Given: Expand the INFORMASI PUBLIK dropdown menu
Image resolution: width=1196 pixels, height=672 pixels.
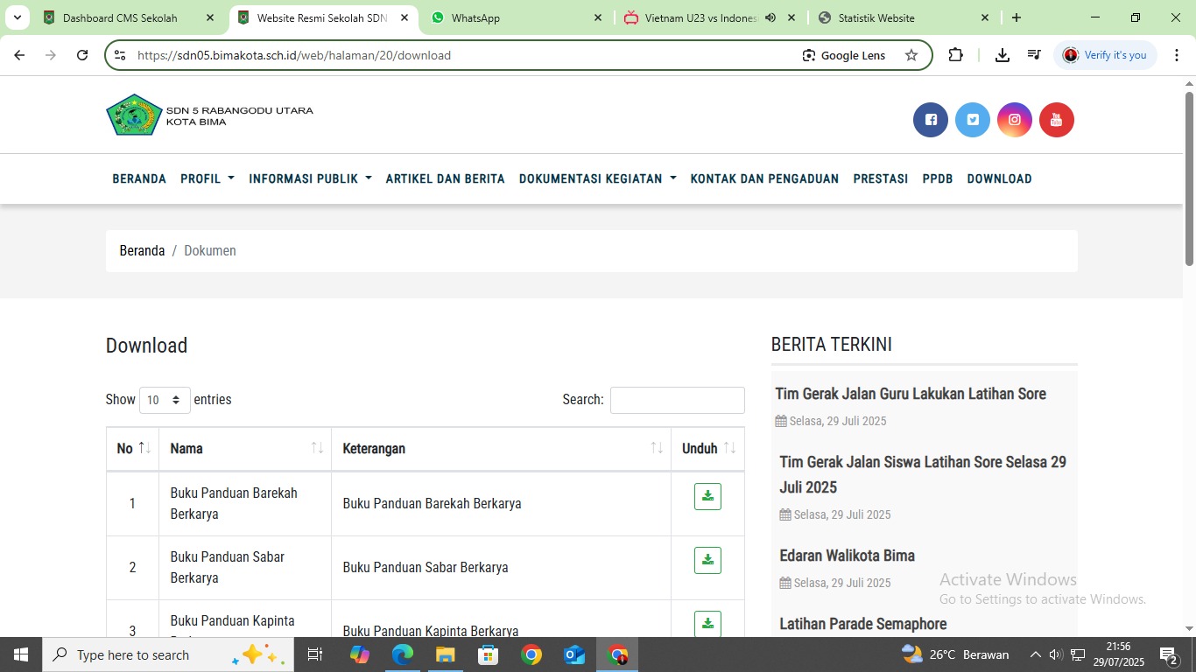Looking at the screenshot, I should [x=310, y=178].
